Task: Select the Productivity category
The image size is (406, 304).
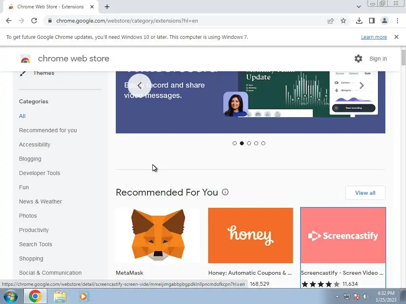Action: (x=34, y=230)
